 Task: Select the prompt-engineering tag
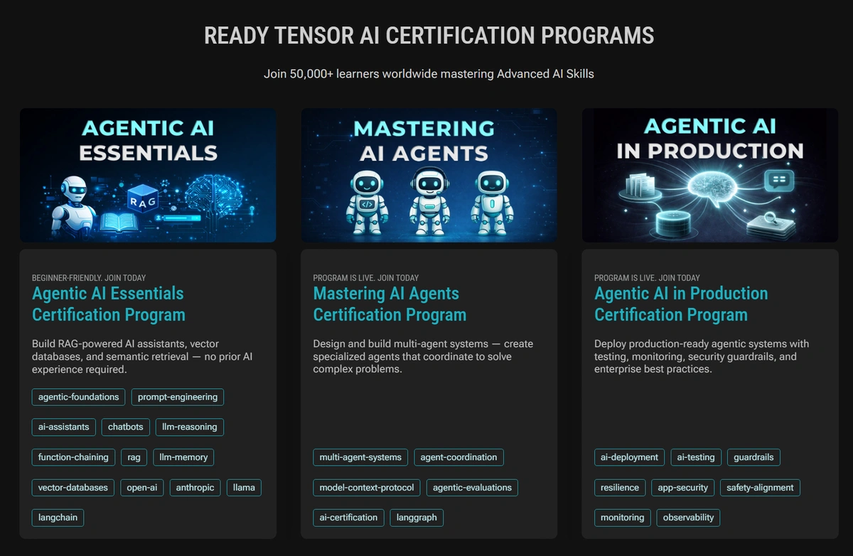tap(178, 397)
